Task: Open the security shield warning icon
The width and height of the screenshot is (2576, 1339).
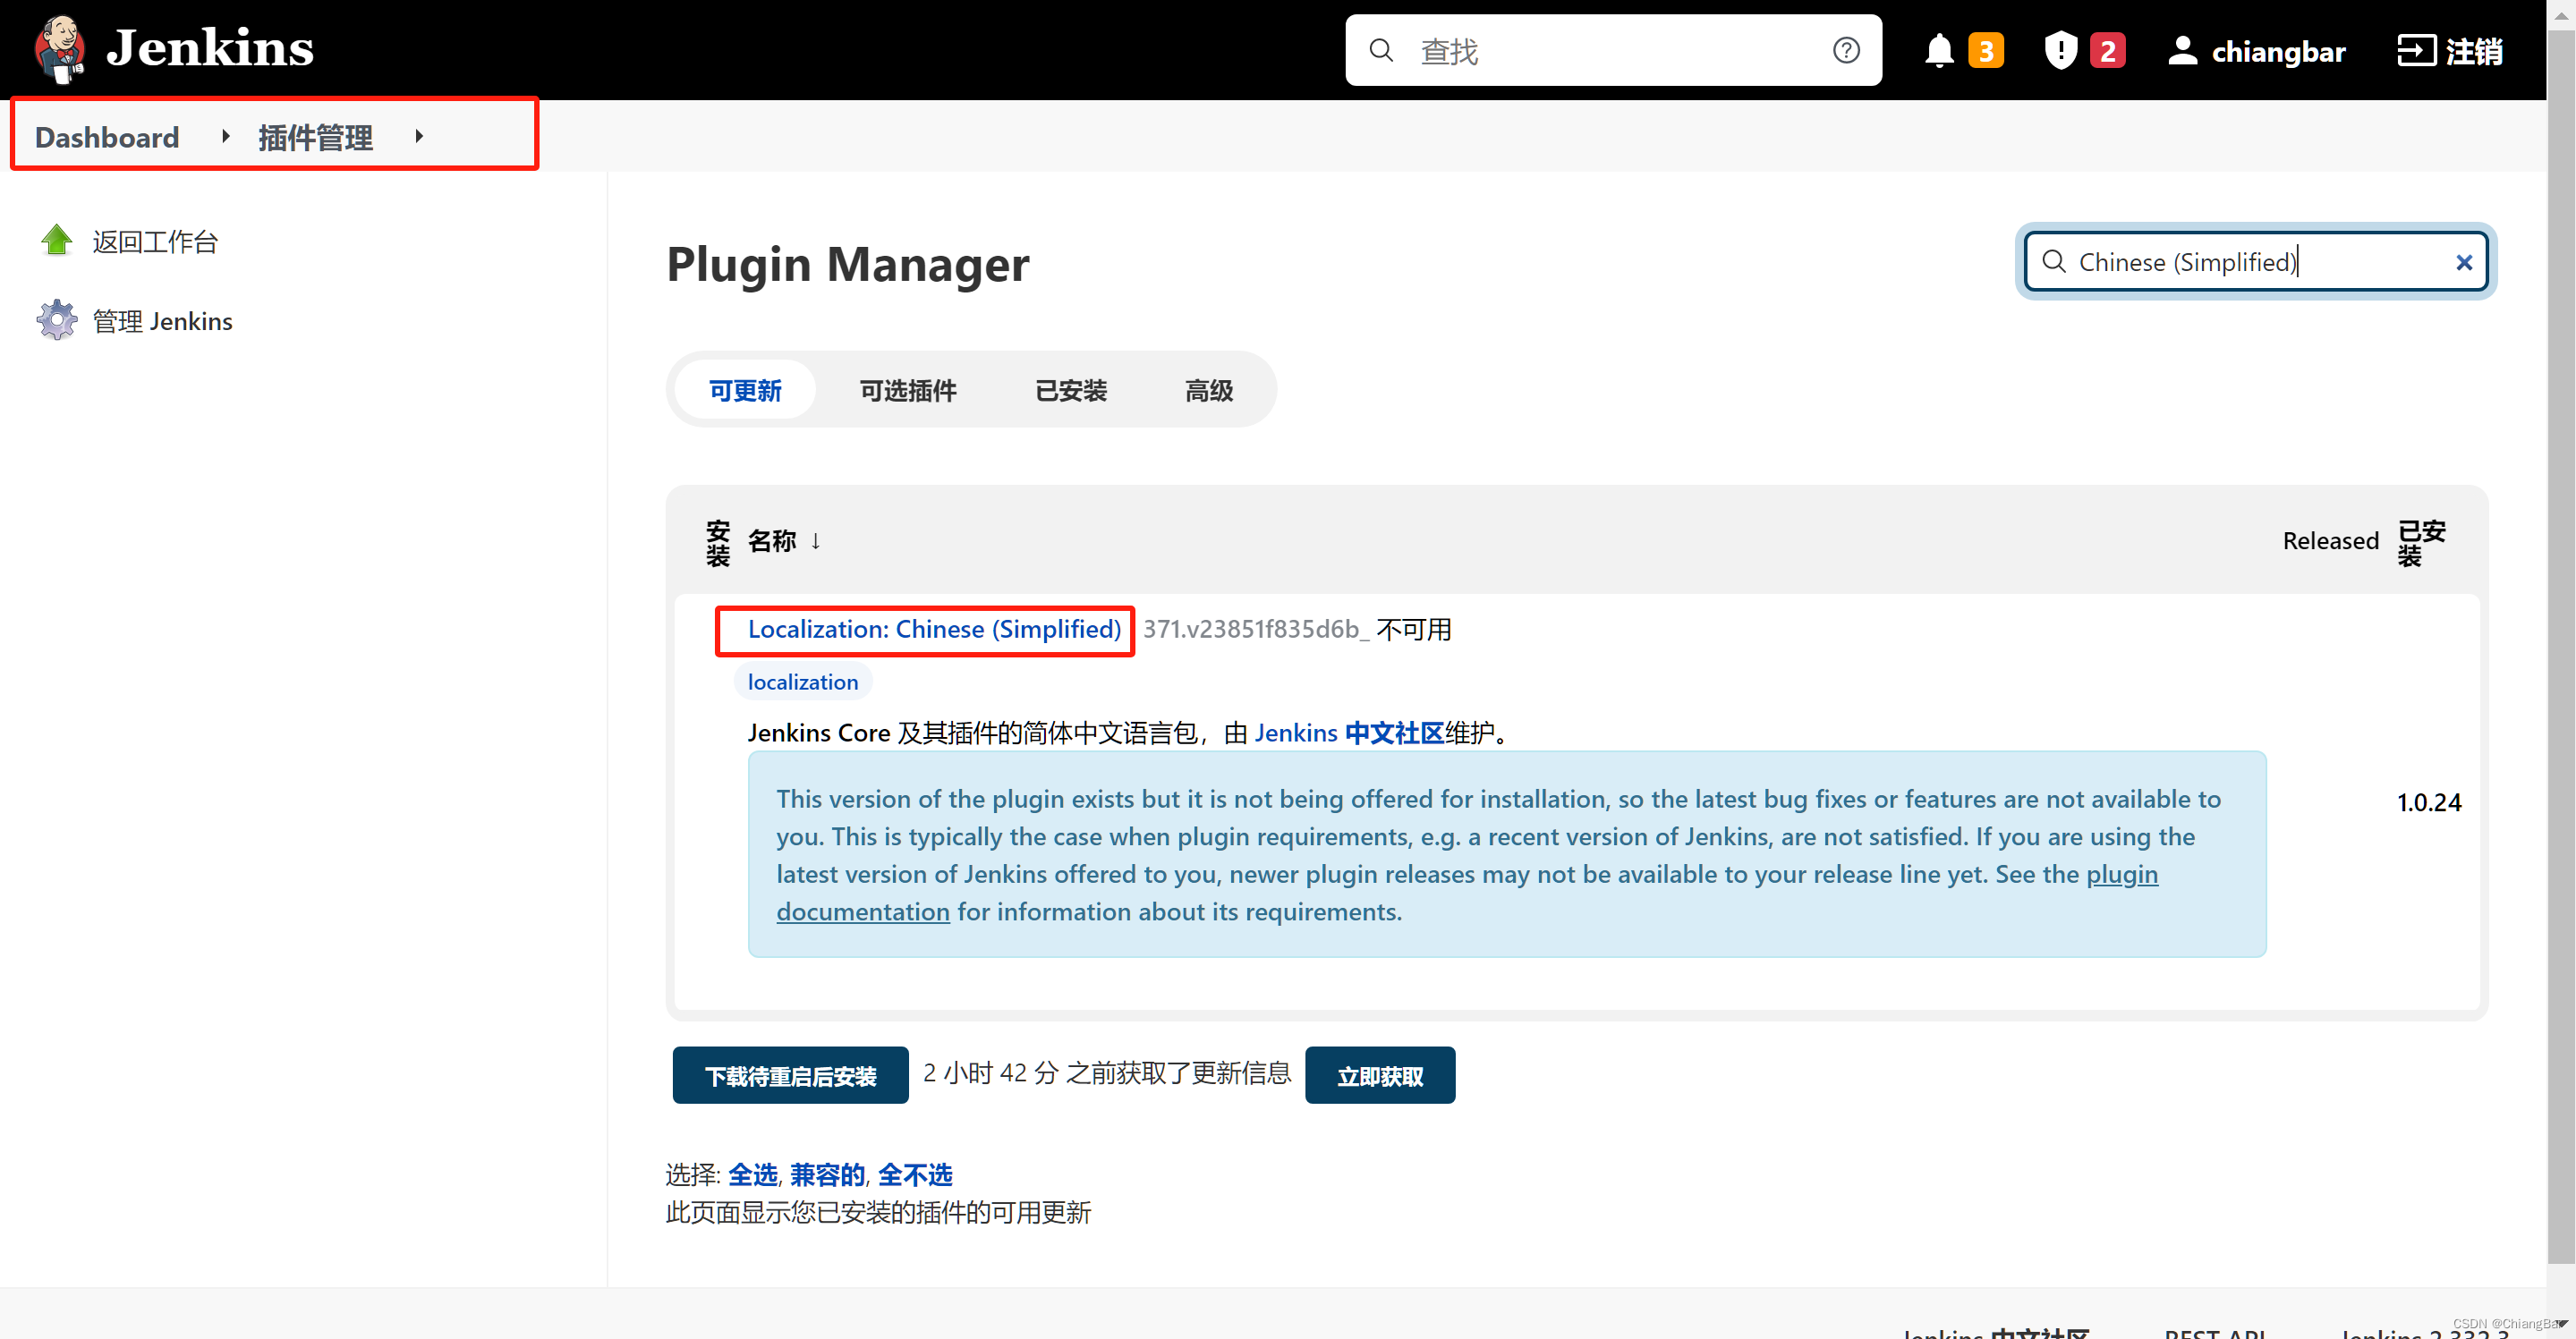Action: (2061, 50)
